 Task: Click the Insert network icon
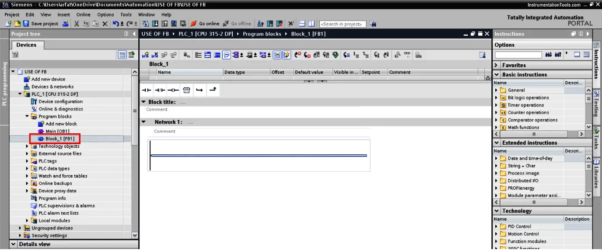[x=145, y=55]
